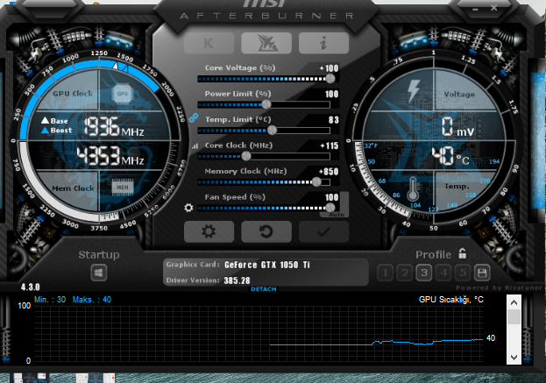
Task: Click the GPU Sıcaklığı graph label
Action: (x=451, y=300)
